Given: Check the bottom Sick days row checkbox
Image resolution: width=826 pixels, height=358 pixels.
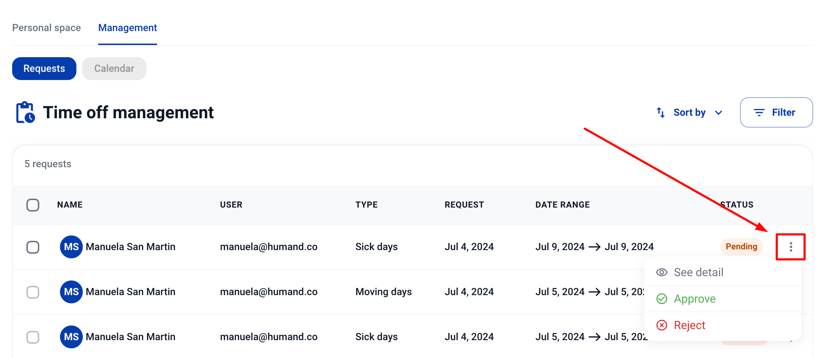Looking at the screenshot, I should click(x=33, y=337).
